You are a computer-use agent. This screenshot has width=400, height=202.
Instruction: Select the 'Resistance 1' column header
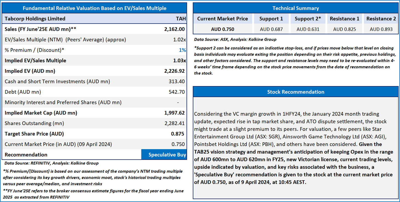345,19
